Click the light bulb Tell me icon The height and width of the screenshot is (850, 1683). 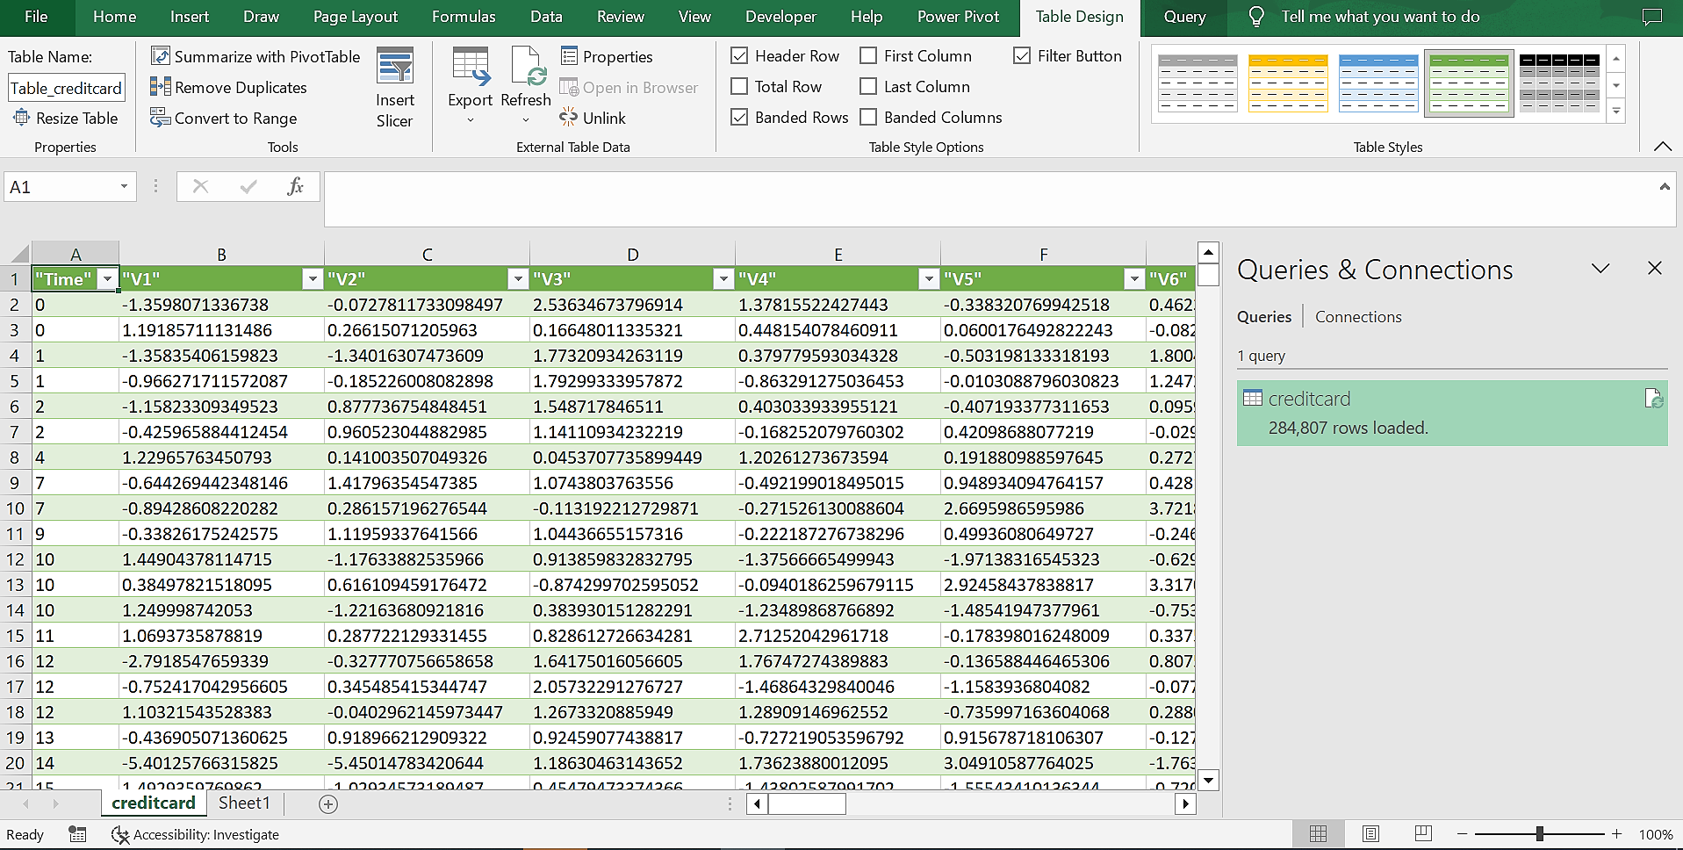pos(1256,17)
